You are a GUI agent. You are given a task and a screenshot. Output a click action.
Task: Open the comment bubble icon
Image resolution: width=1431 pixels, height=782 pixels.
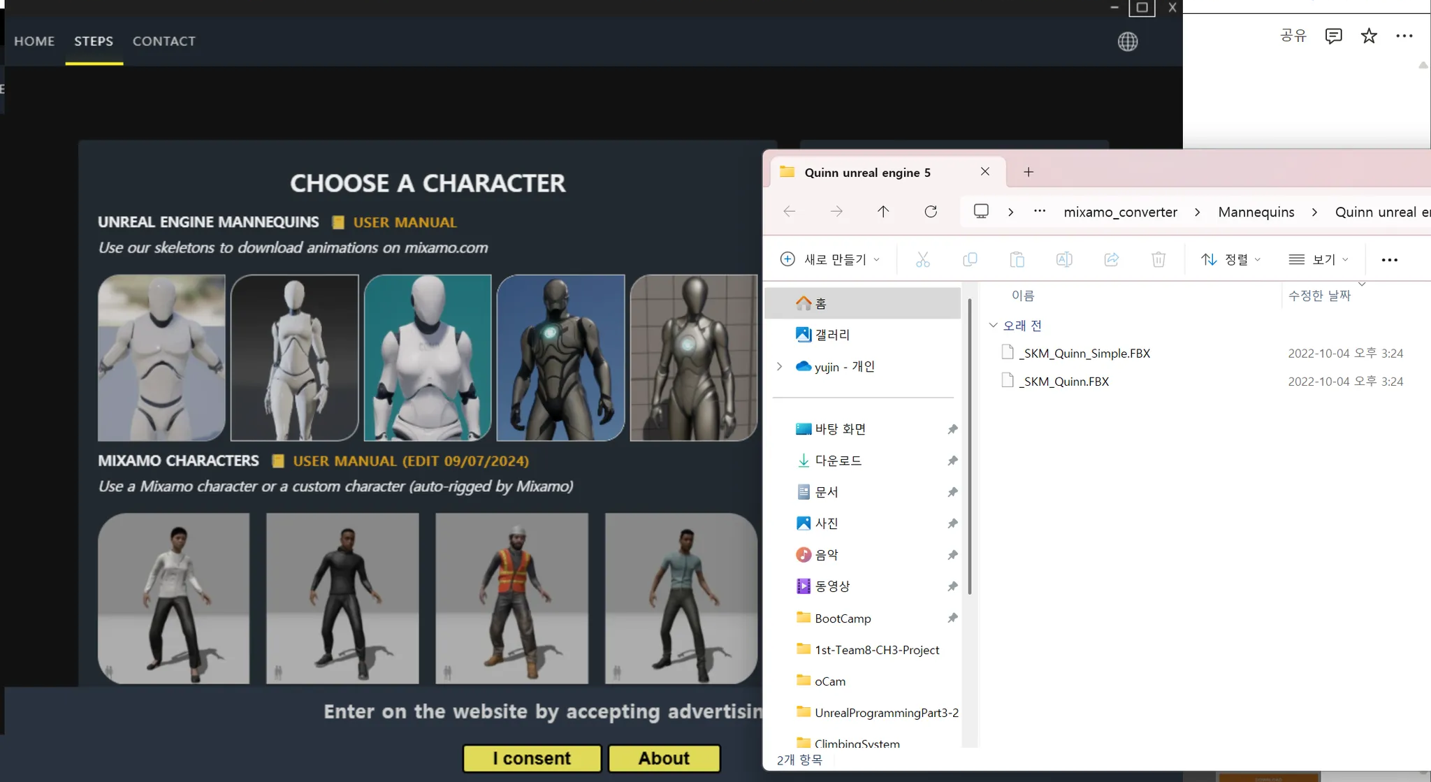click(x=1332, y=36)
